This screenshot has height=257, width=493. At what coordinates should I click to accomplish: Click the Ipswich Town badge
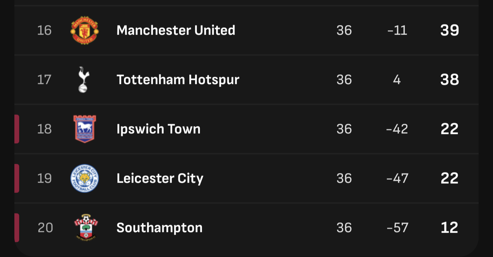pos(85,129)
